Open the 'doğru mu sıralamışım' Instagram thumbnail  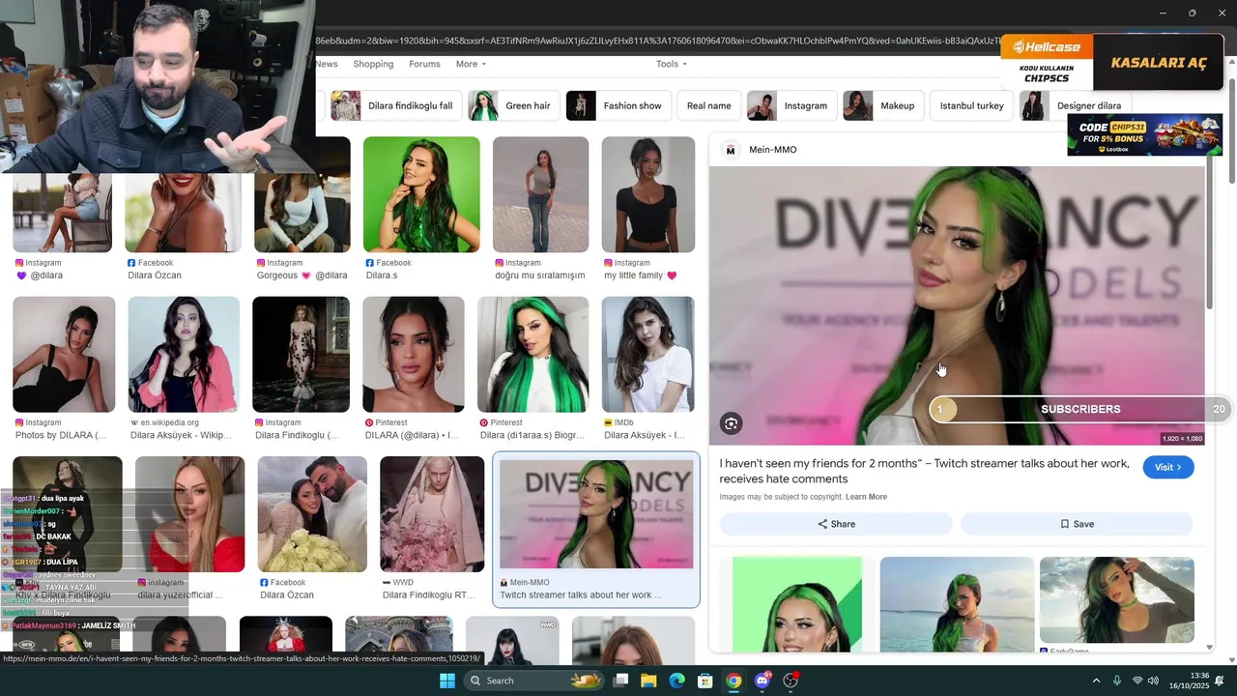[x=540, y=194]
